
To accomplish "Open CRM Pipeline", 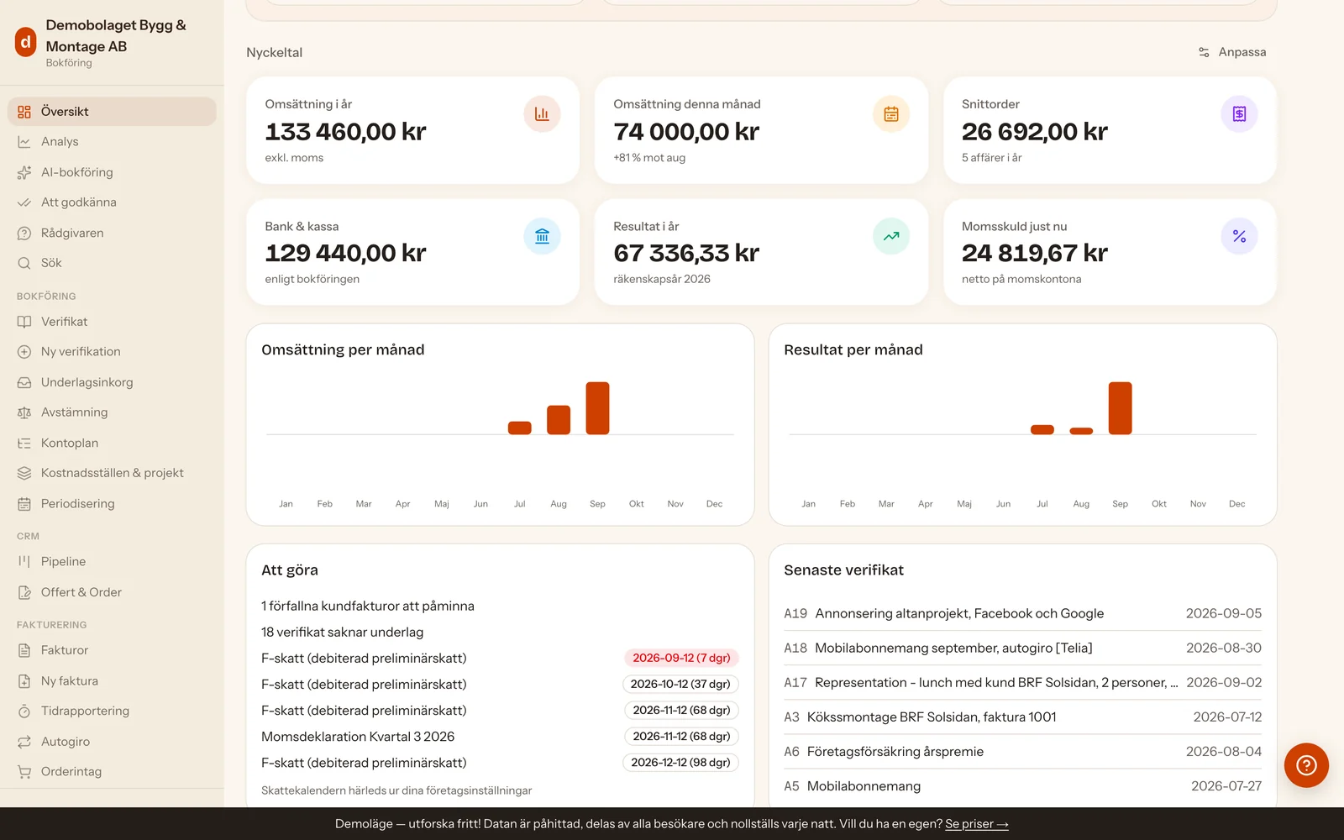I will click(112, 561).
